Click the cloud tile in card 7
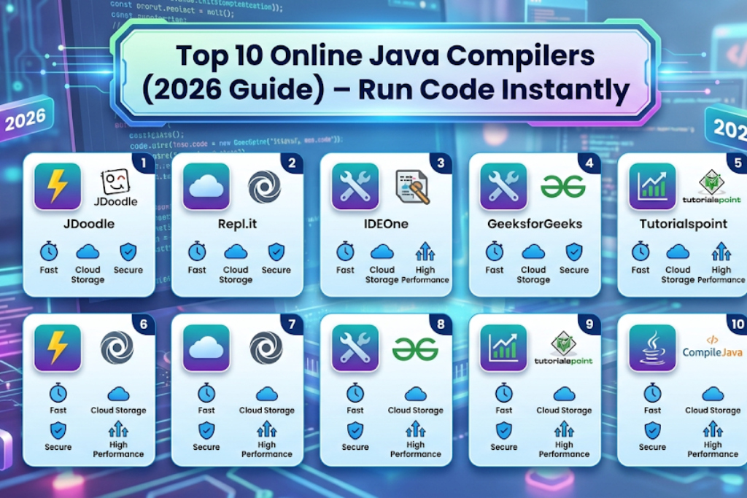The image size is (747, 498). click(206, 348)
